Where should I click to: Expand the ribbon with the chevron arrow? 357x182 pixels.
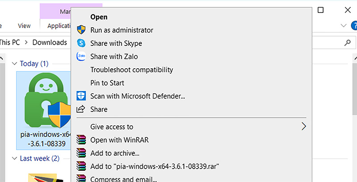coord(343,25)
